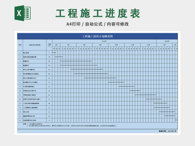
Task: Click the 序号 column header
Action: coord(20,45)
